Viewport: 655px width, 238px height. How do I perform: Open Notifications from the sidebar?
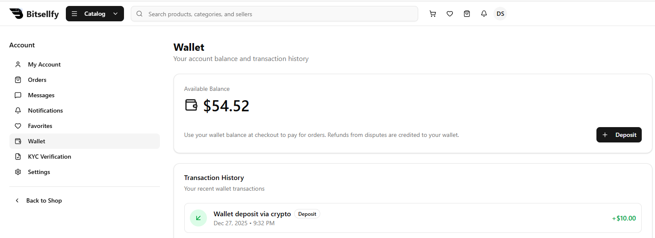(45, 110)
